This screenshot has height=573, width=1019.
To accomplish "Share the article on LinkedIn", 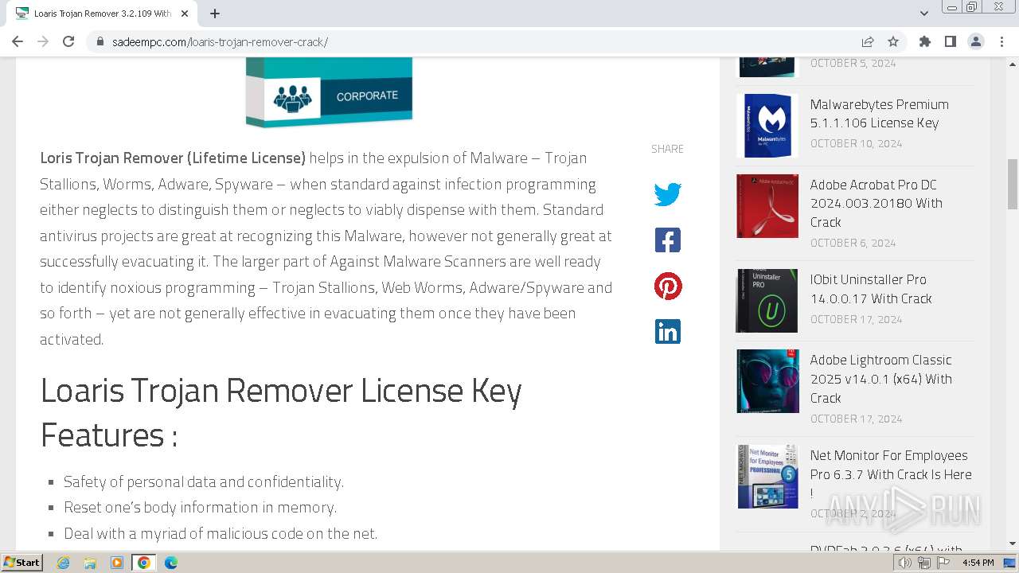I will [667, 331].
